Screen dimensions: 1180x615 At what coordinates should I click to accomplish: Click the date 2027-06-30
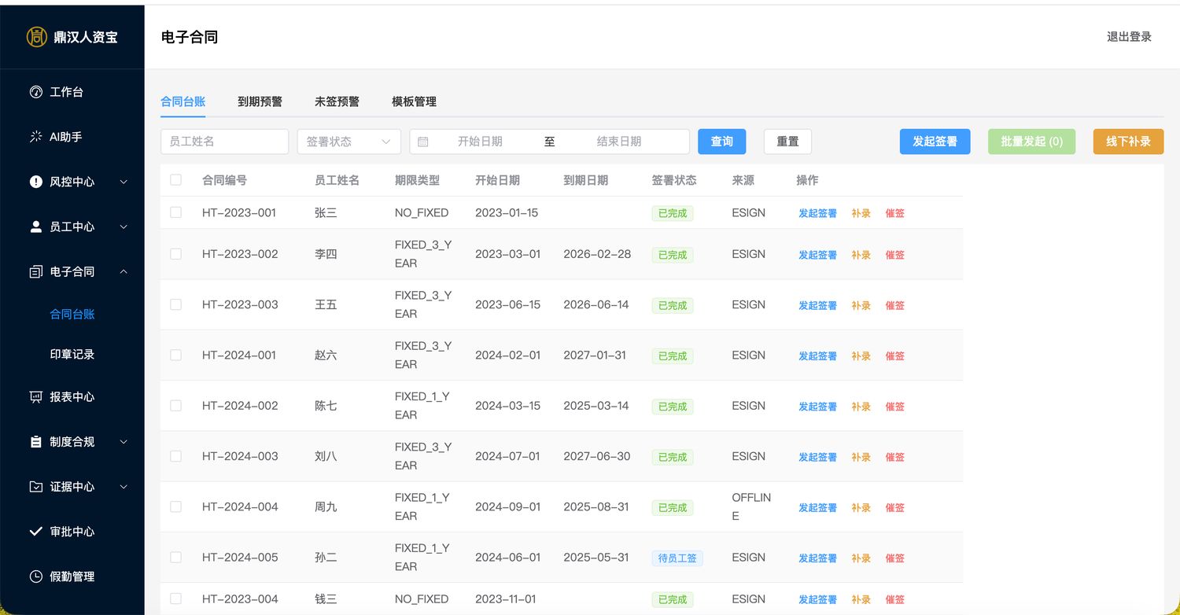[596, 456]
